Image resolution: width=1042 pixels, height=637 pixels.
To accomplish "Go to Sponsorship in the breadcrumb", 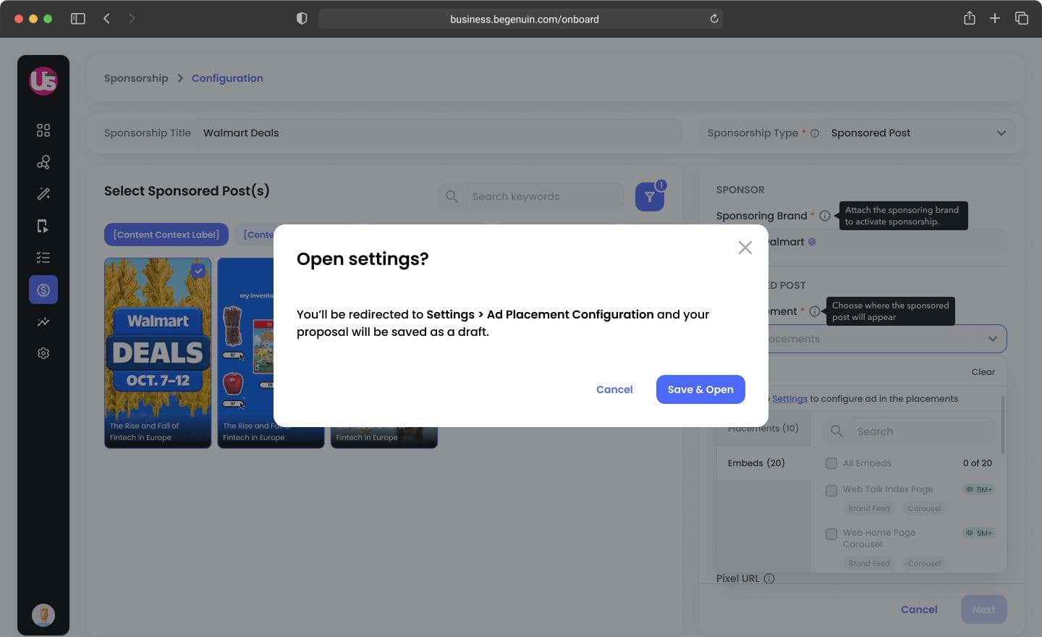I will pos(136,78).
